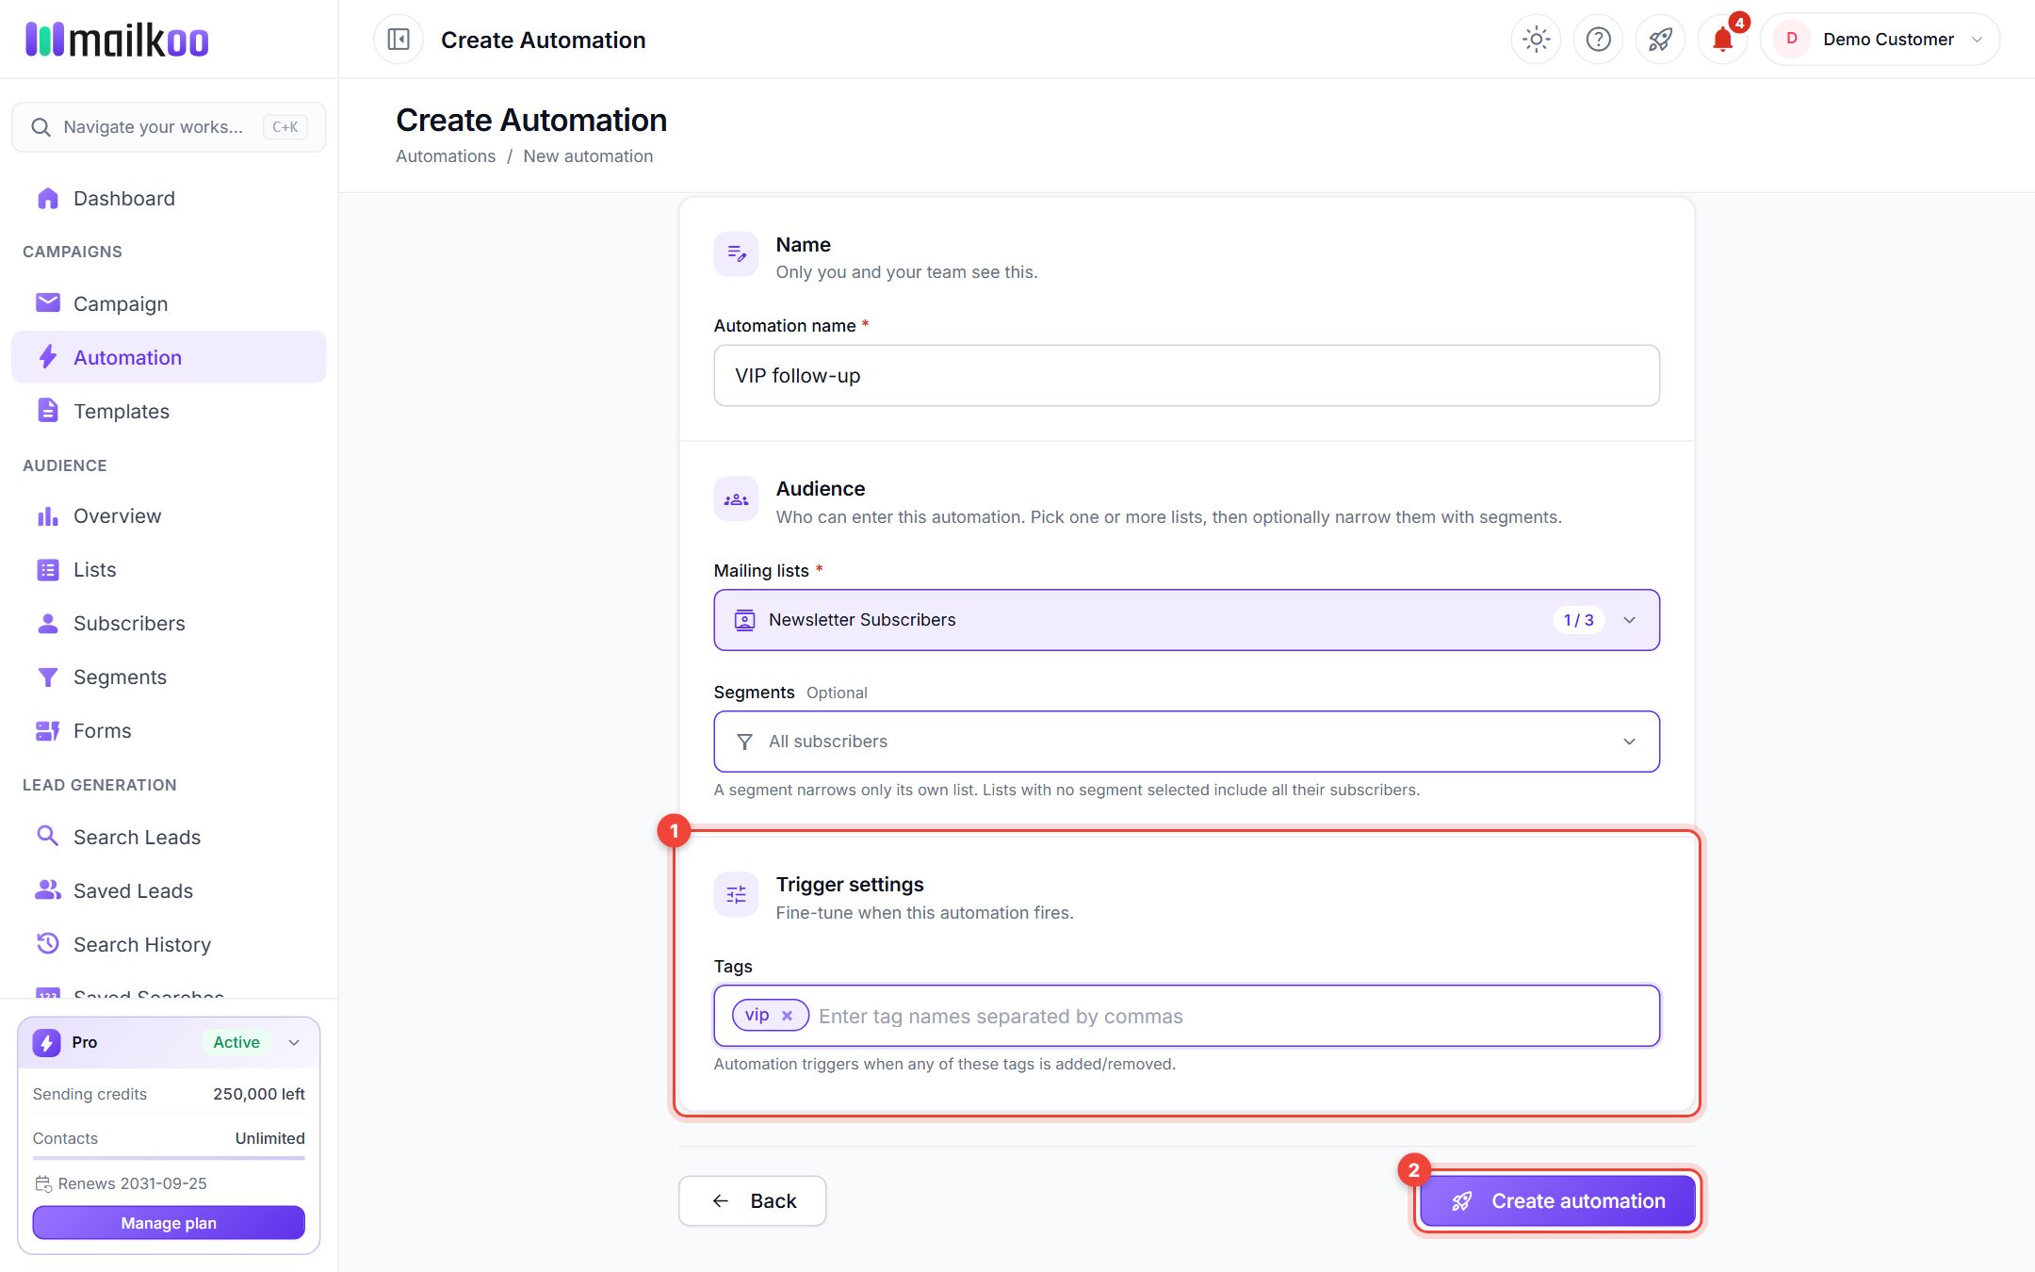Go to Dashboard in the sidebar
Viewport: 2035px width, 1272px height.
pyautogui.click(x=169, y=199)
